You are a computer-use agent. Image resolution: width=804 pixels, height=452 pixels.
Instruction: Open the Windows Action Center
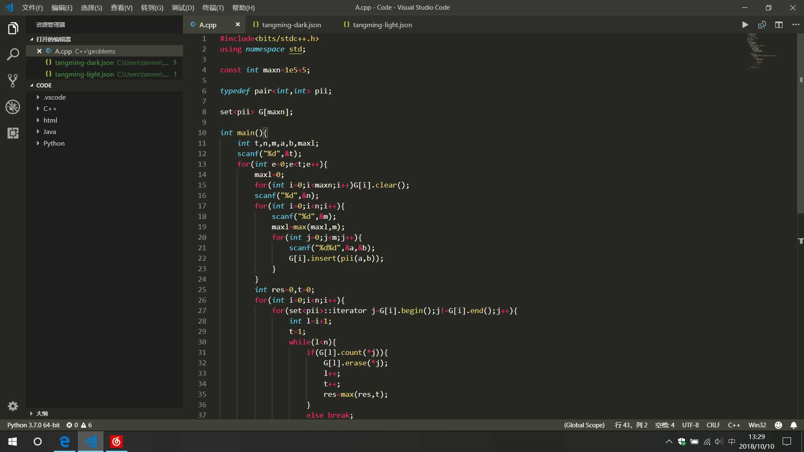787,442
